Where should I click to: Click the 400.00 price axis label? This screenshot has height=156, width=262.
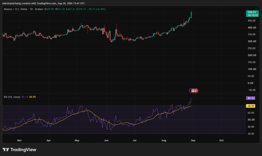tap(252, 28)
